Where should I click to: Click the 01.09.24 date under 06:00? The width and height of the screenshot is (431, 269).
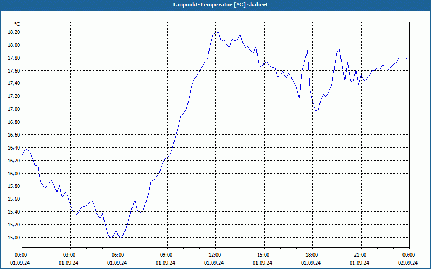point(117,263)
